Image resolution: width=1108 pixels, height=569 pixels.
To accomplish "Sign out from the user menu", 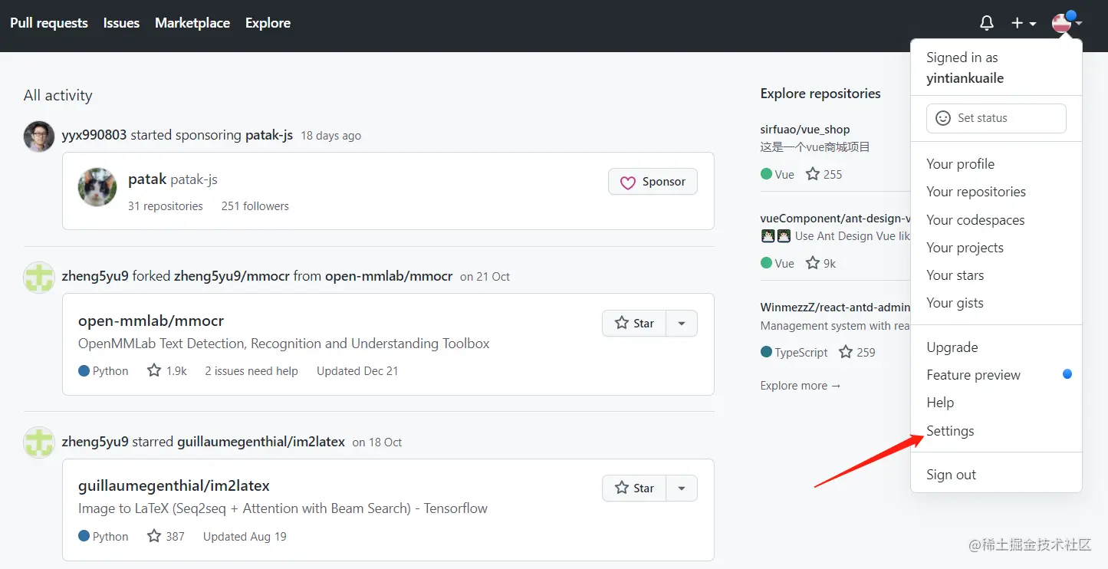I will point(996,475).
